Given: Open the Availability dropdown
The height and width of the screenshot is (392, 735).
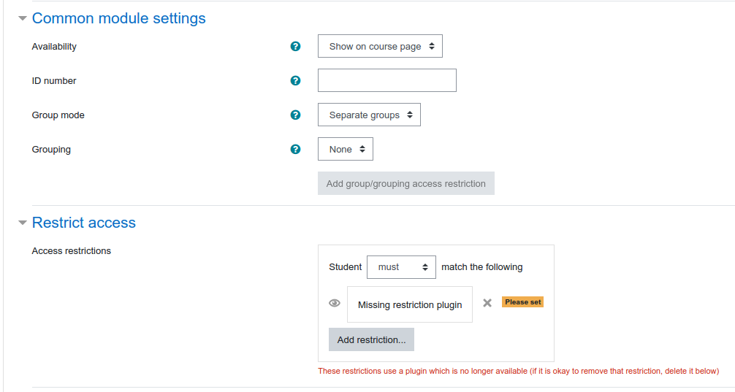Looking at the screenshot, I should pyautogui.click(x=380, y=47).
